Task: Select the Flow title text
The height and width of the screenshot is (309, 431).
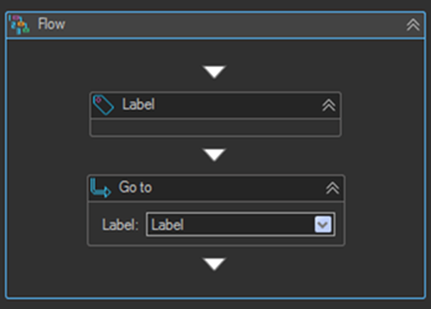Action: coord(52,24)
